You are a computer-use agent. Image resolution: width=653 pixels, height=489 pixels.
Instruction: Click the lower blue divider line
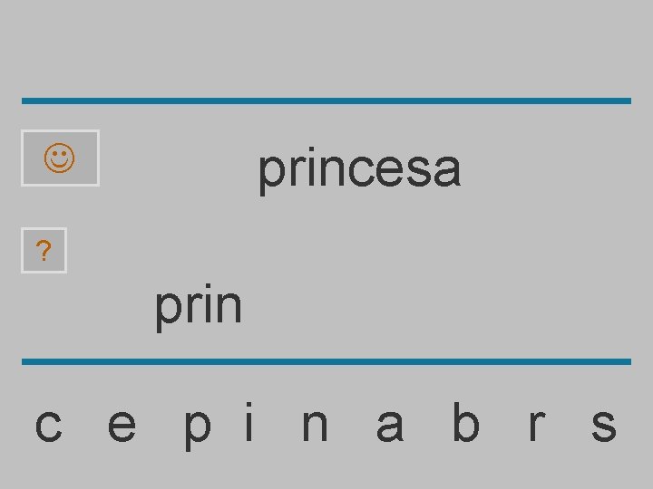[x=326, y=361]
